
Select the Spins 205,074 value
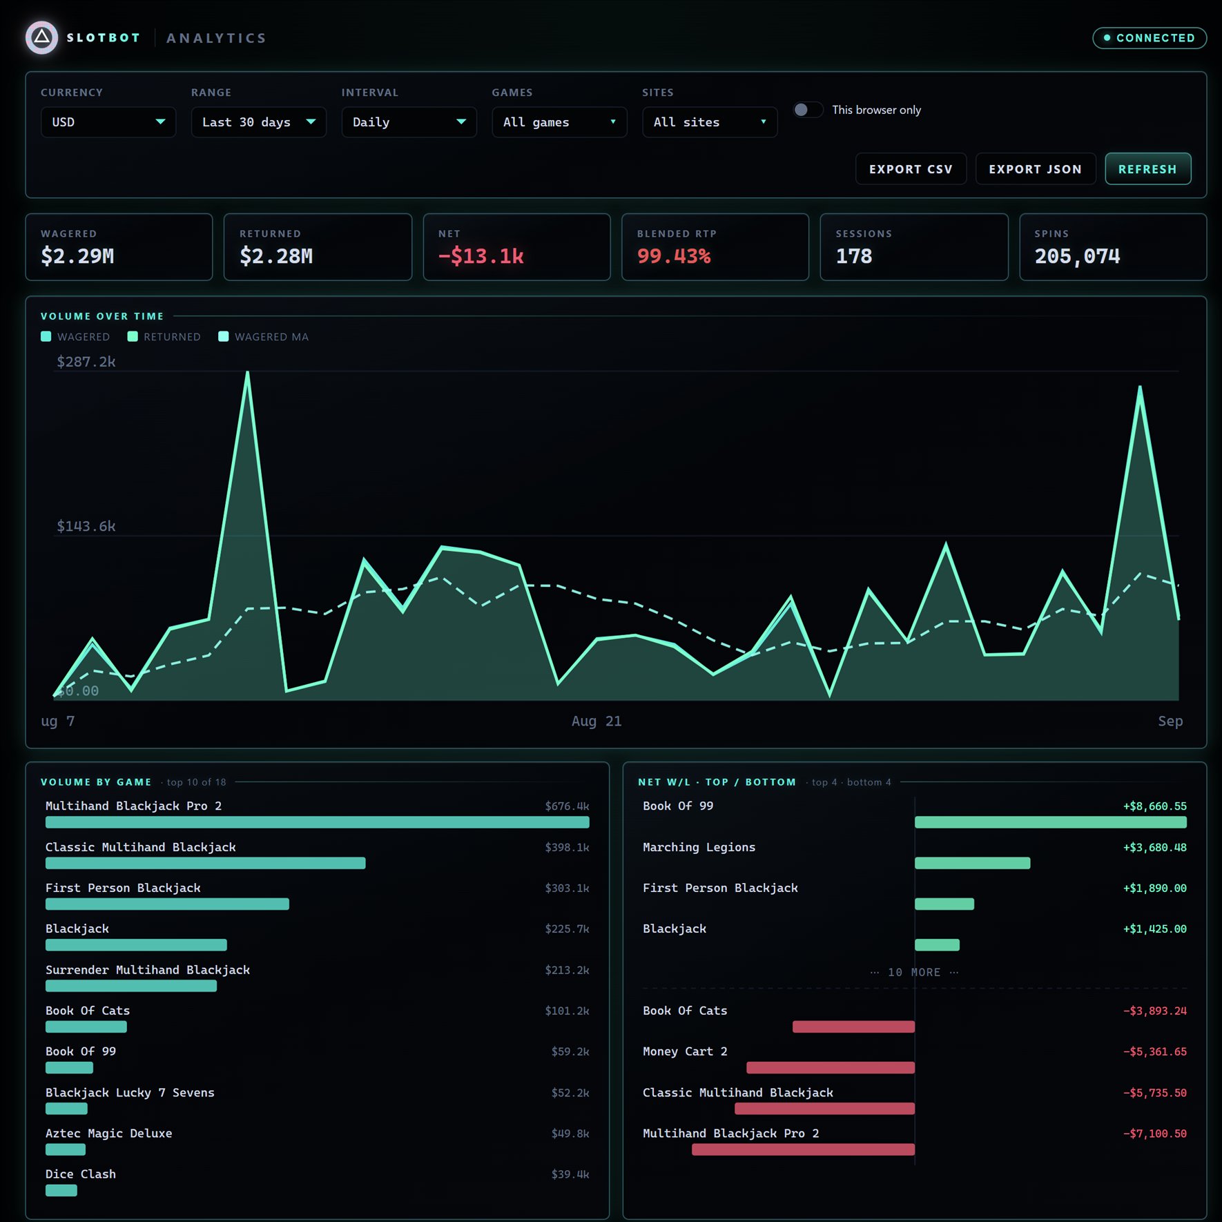1077,256
